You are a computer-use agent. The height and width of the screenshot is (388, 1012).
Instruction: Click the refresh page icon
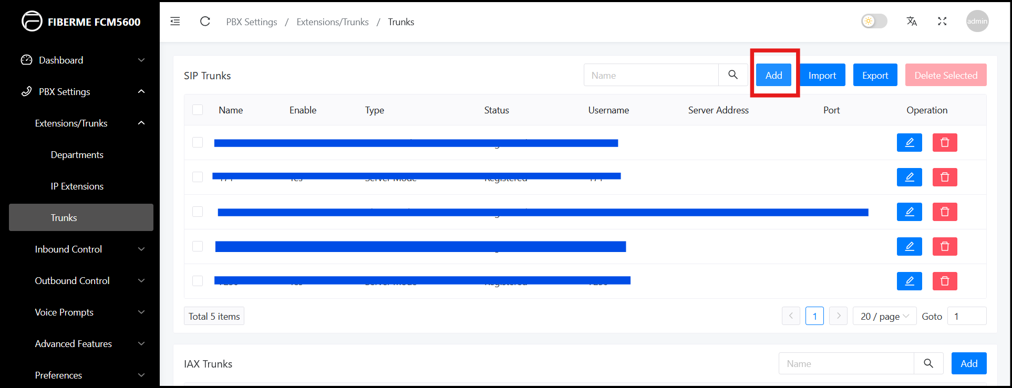tap(205, 22)
